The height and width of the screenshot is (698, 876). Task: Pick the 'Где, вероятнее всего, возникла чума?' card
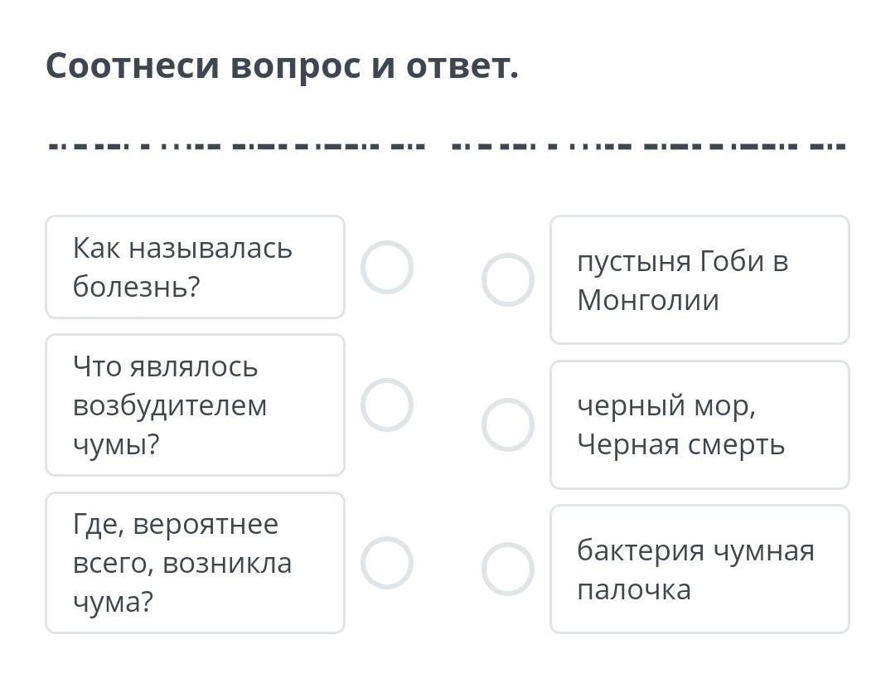(195, 563)
